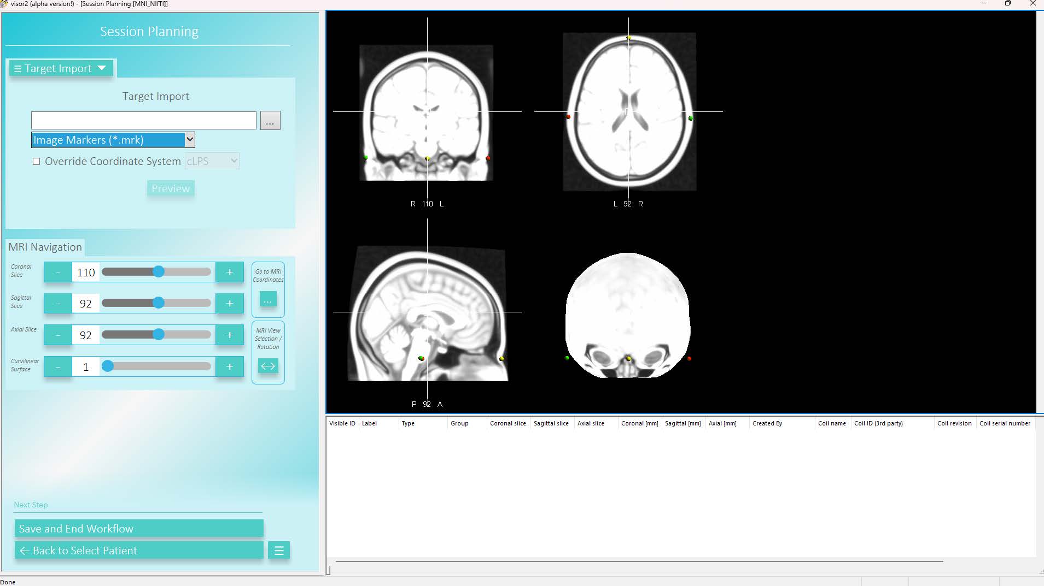Select the MRI Navigation tab
The width and height of the screenshot is (1044, 586).
[x=45, y=247]
